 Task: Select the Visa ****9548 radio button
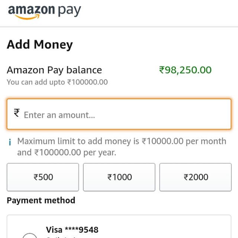[x=30, y=235]
